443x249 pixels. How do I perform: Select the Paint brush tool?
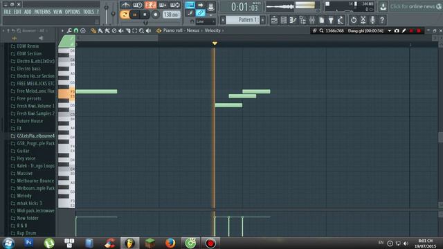[100, 30]
